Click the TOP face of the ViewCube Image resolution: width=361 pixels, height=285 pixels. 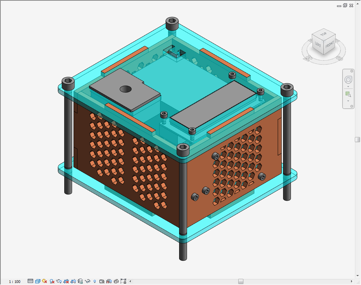pyautogui.click(x=323, y=34)
